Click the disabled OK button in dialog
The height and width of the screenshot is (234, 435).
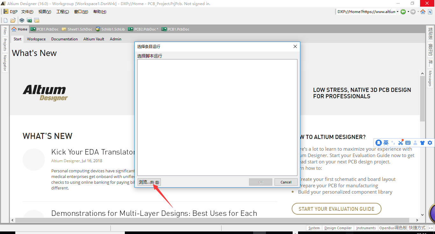pyautogui.click(x=260, y=182)
